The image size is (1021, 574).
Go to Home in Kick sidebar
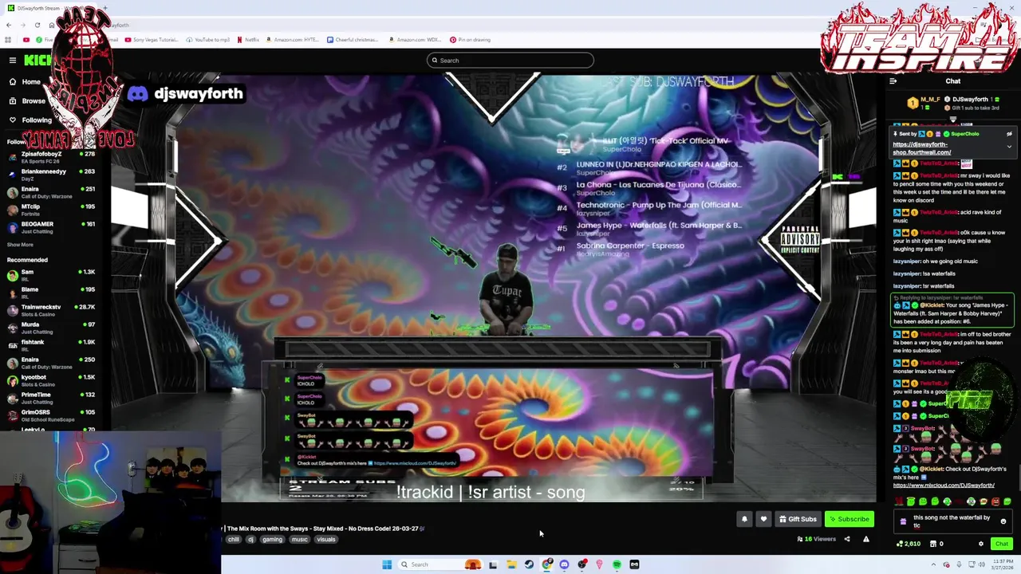click(25, 82)
